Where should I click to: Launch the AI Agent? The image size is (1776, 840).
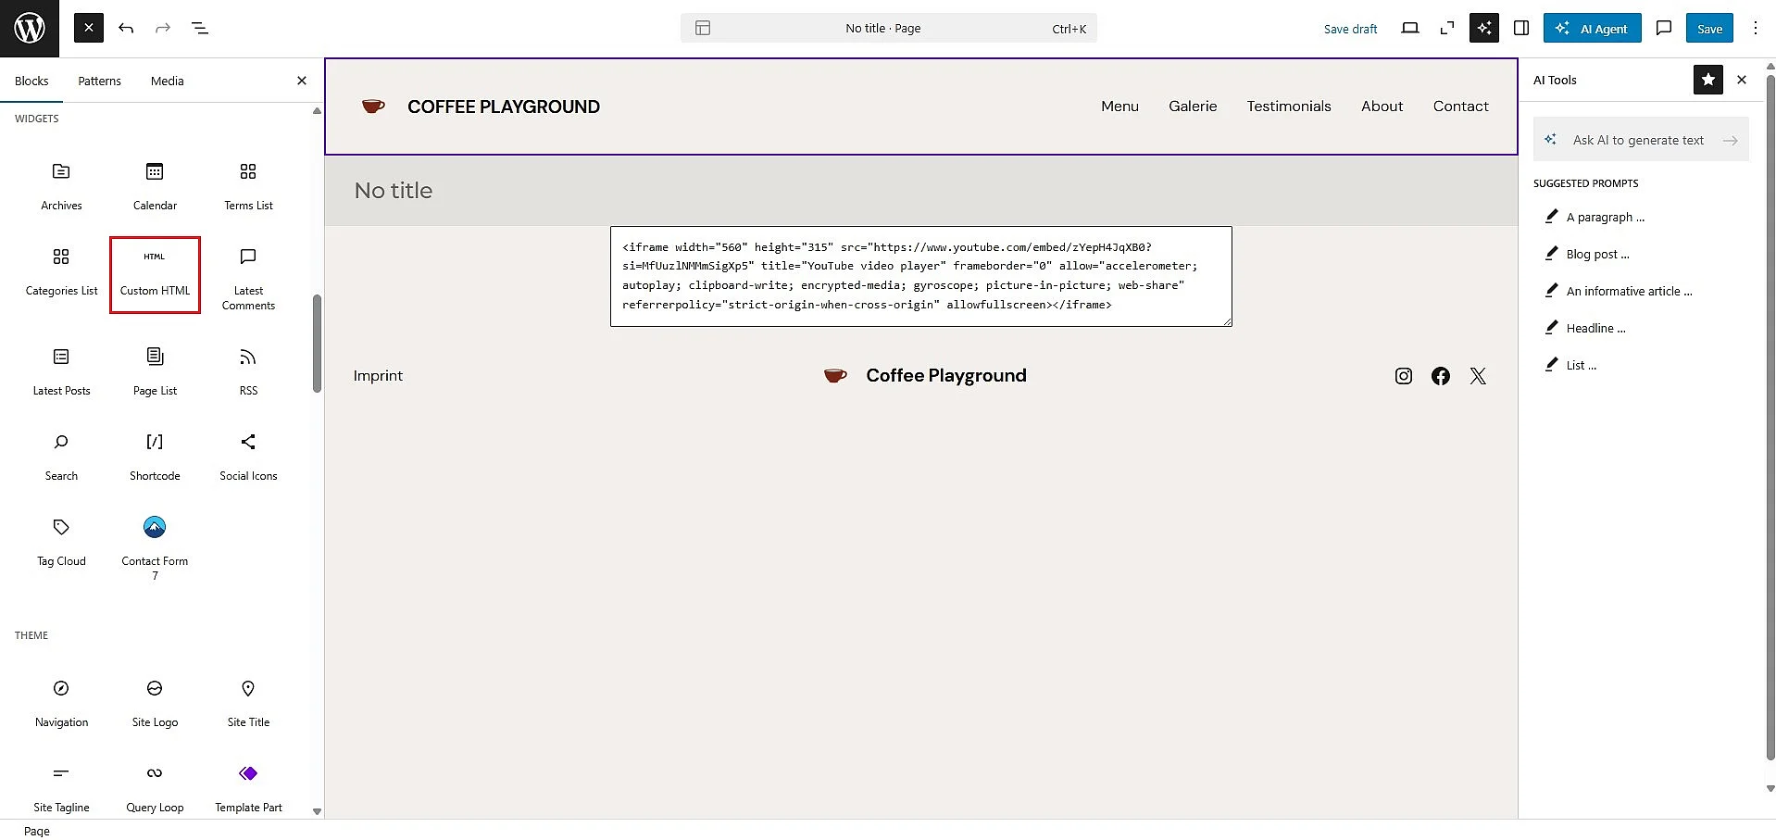point(1592,28)
